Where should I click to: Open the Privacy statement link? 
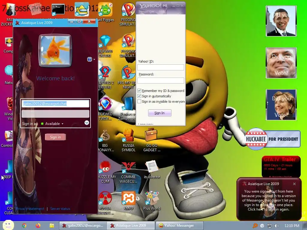coord(30,209)
